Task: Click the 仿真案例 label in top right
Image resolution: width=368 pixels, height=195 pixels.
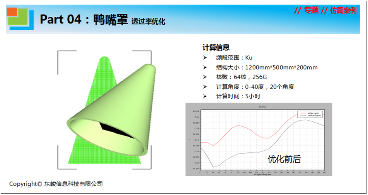Action: point(343,10)
